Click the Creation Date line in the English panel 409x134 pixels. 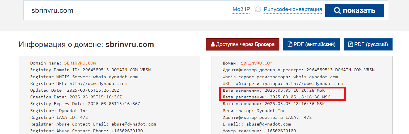click(x=76, y=97)
